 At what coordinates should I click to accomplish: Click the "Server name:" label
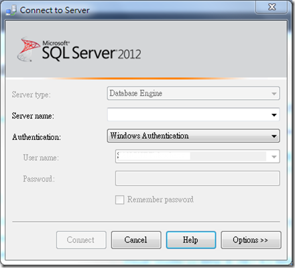click(x=33, y=116)
